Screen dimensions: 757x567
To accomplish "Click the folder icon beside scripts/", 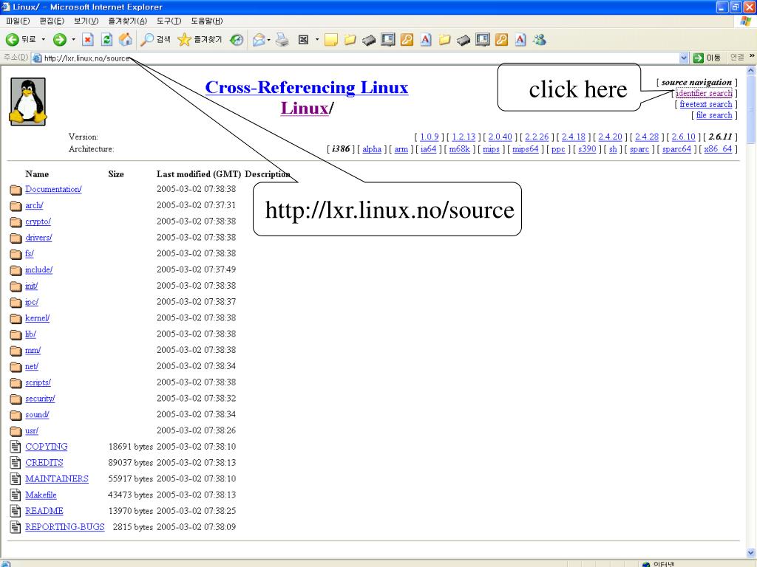I will click(x=16, y=383).
